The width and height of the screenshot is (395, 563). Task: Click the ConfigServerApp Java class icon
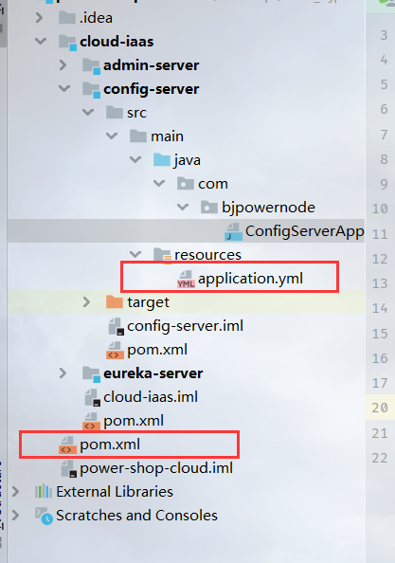(x=233, y=231)
